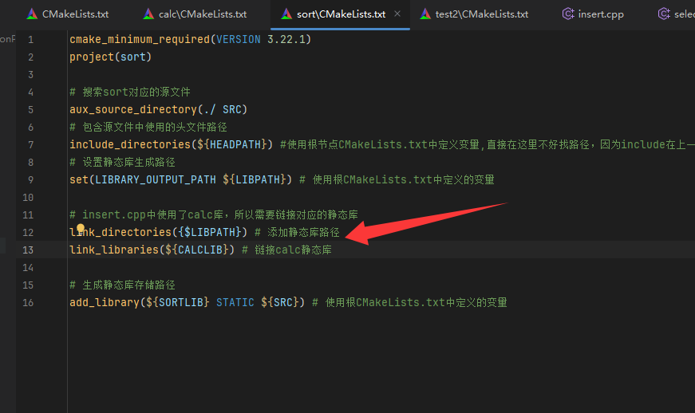Click the CALCLIB variable in link_libraries
The width and height of the screenshot is (695, 413).
[x=201, y=250]
